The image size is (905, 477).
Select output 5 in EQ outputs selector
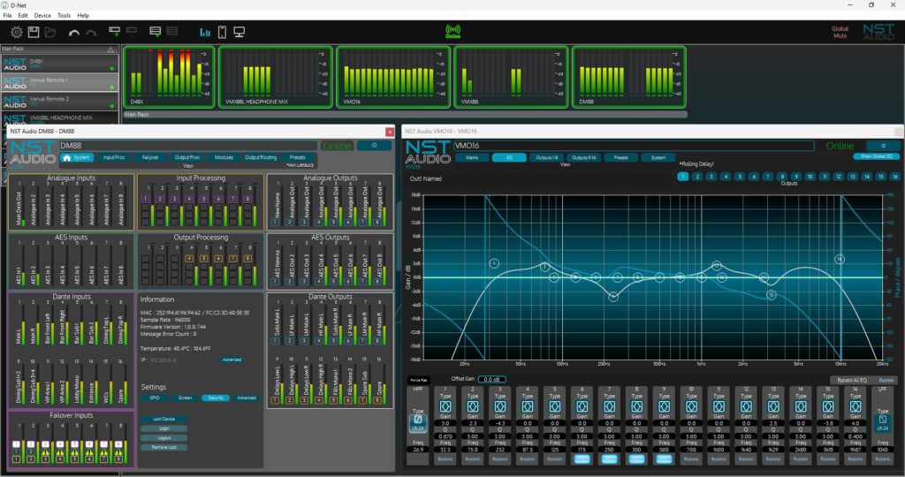[740, 177]
